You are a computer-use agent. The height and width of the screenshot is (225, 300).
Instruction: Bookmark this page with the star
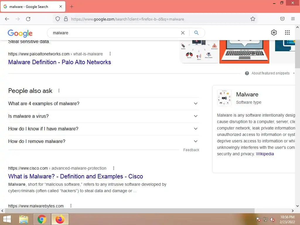click(x=253, y=19)
